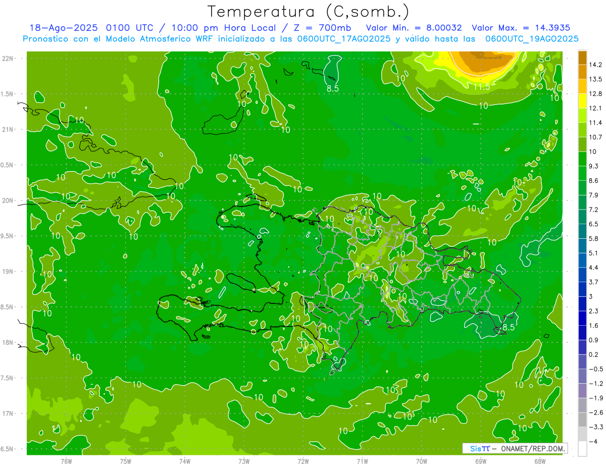Click the '11.5' contour label

482,87
